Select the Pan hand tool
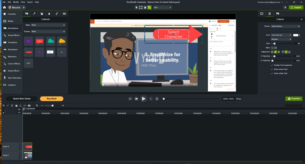This screenshot has width=305, height=164. point(145,7)
